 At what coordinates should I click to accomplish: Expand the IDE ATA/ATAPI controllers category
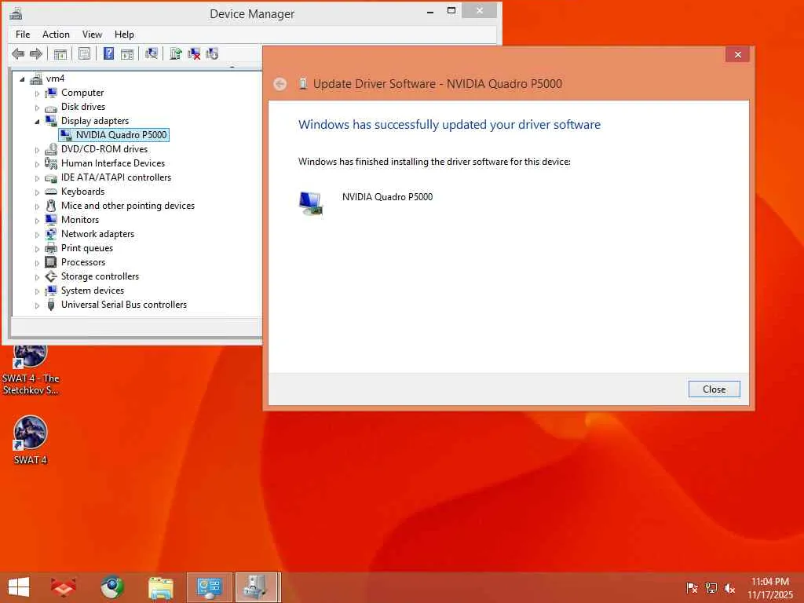click(x=37, y=178)
